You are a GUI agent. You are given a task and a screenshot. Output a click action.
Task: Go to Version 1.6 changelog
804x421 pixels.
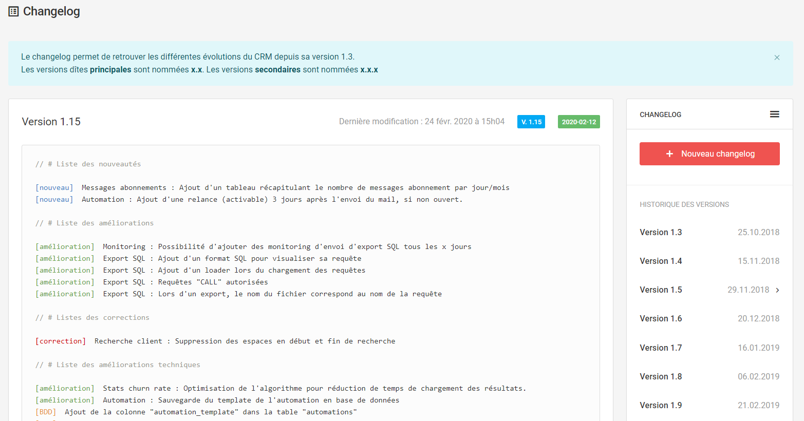click(x=661, y=318)
